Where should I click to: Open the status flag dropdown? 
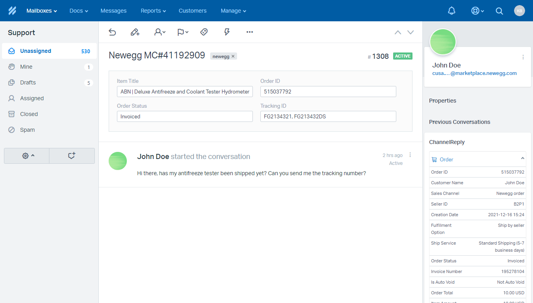coord(183,32)
